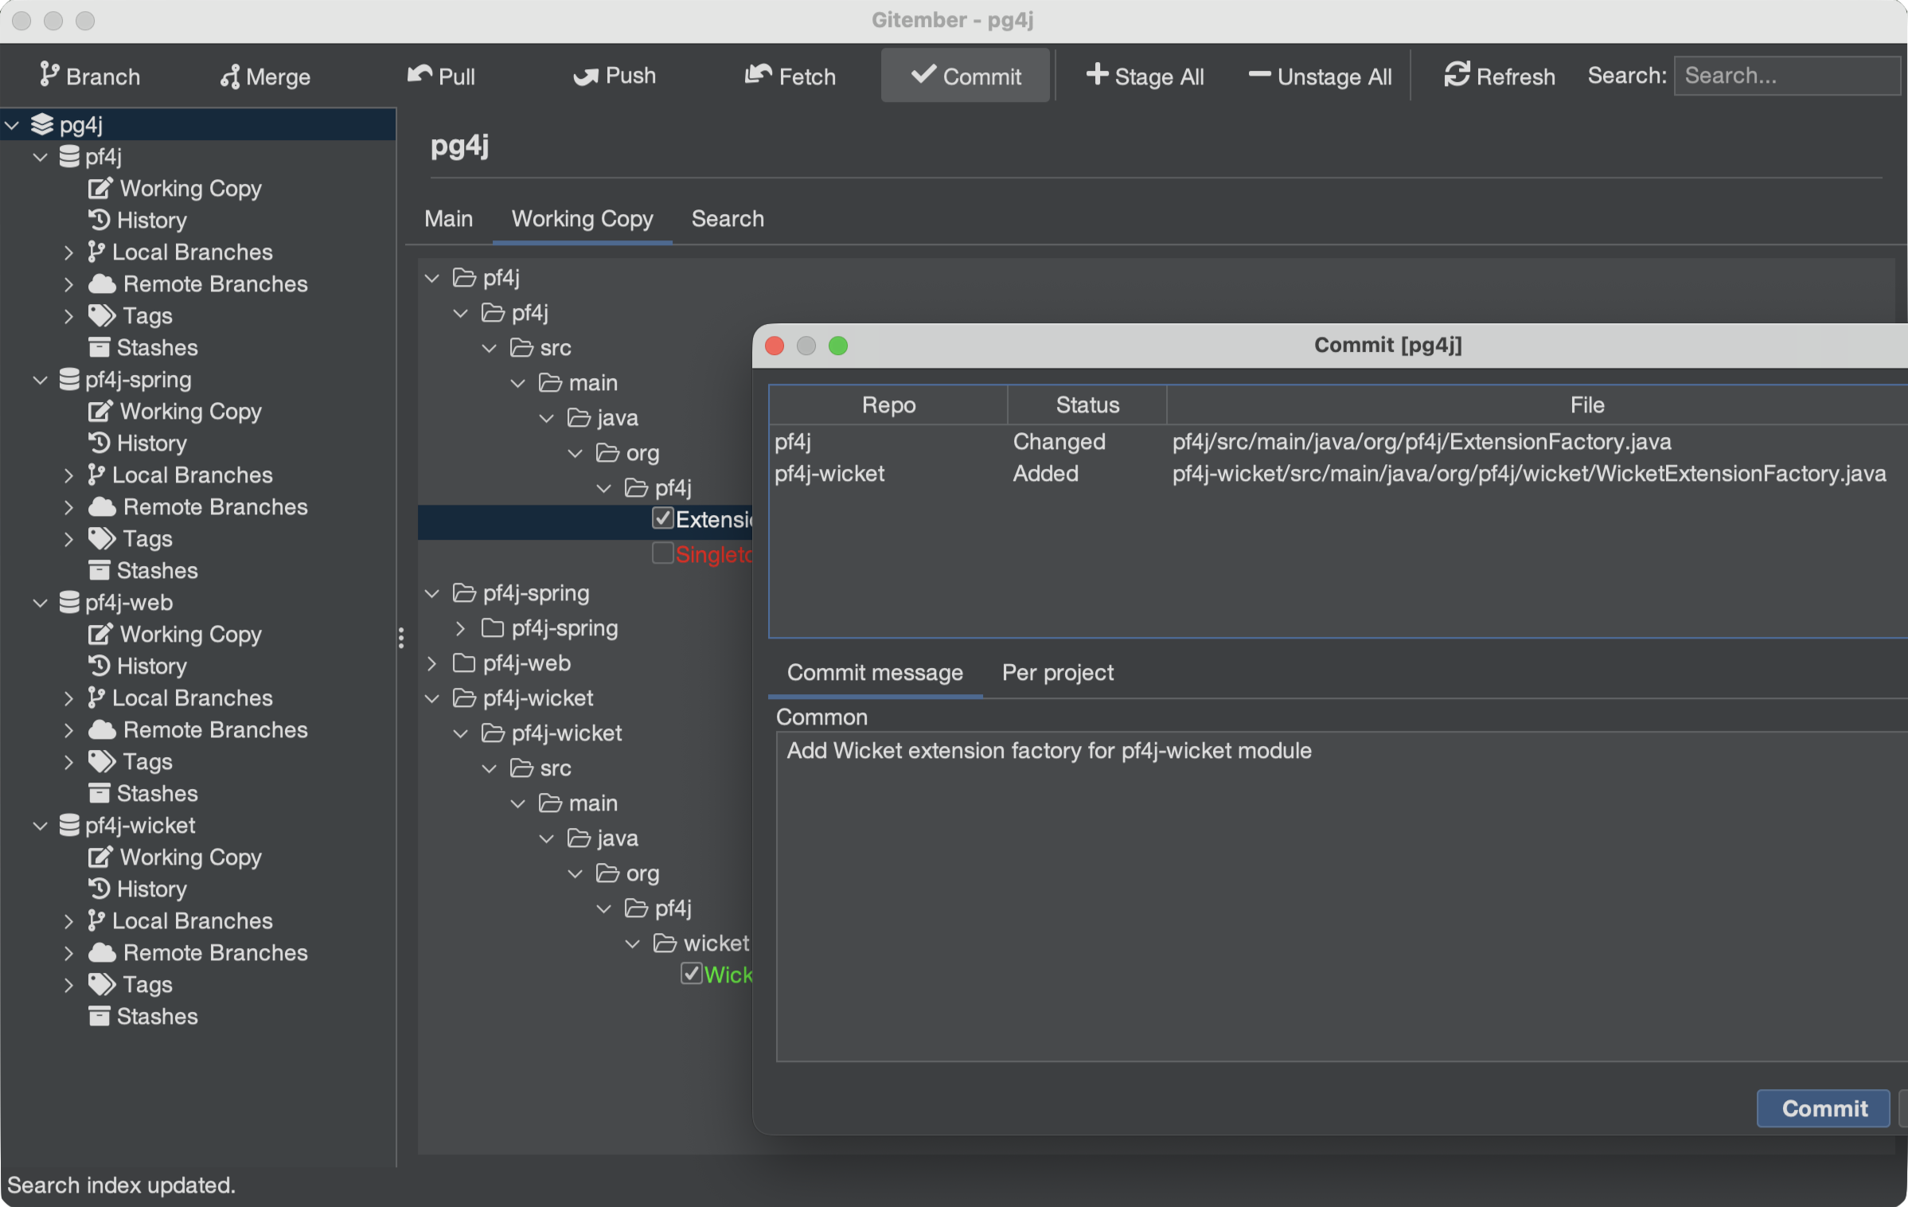Click the pf4j-spring subfolder icon in file tree
This screenshot has width=1908, height=1207.
click(x=493, y=627)
